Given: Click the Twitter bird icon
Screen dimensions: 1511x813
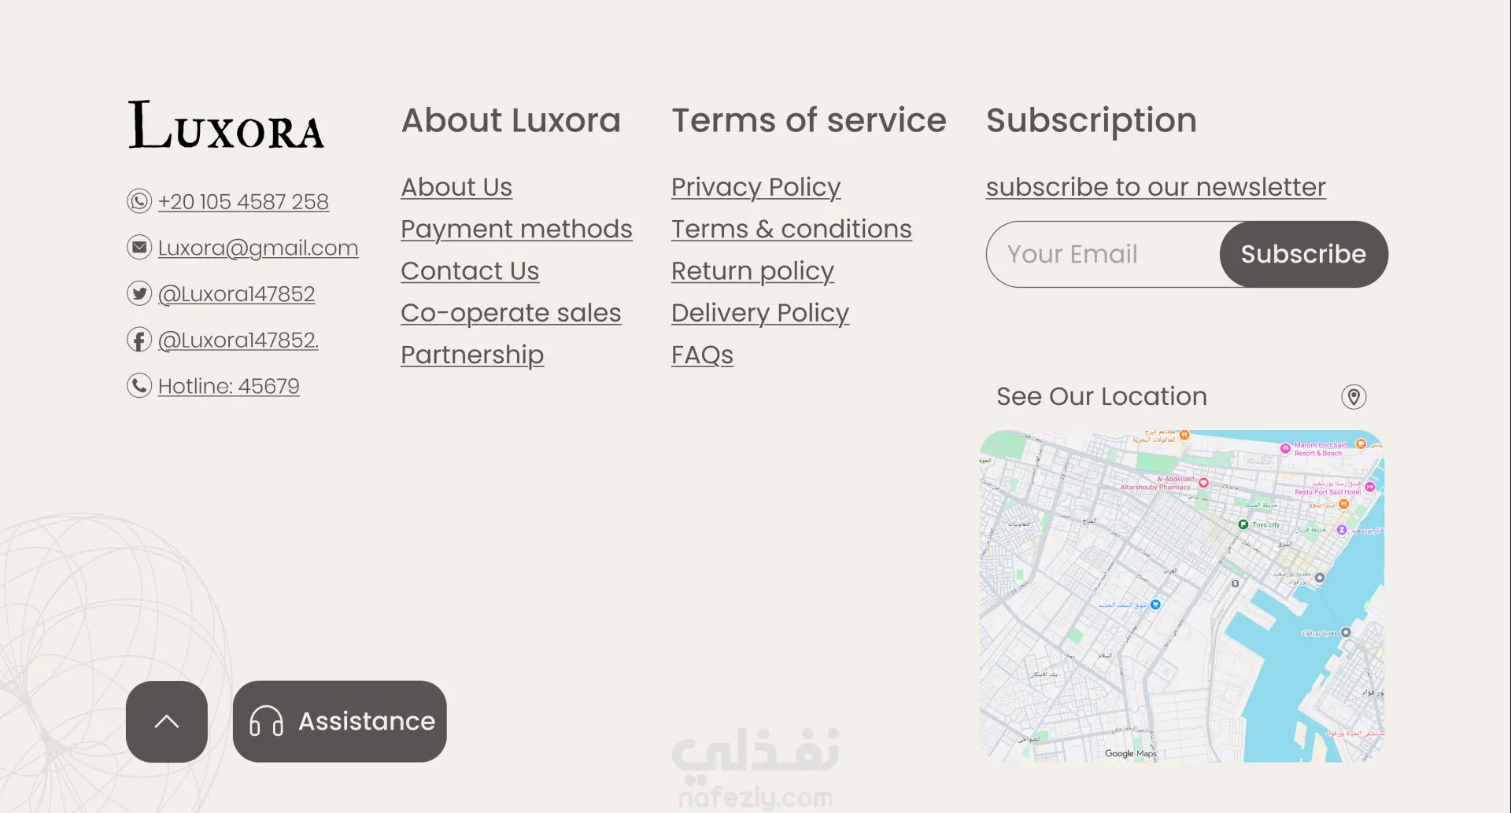Looking at the screenshot, I should click(x=139, y=293).
